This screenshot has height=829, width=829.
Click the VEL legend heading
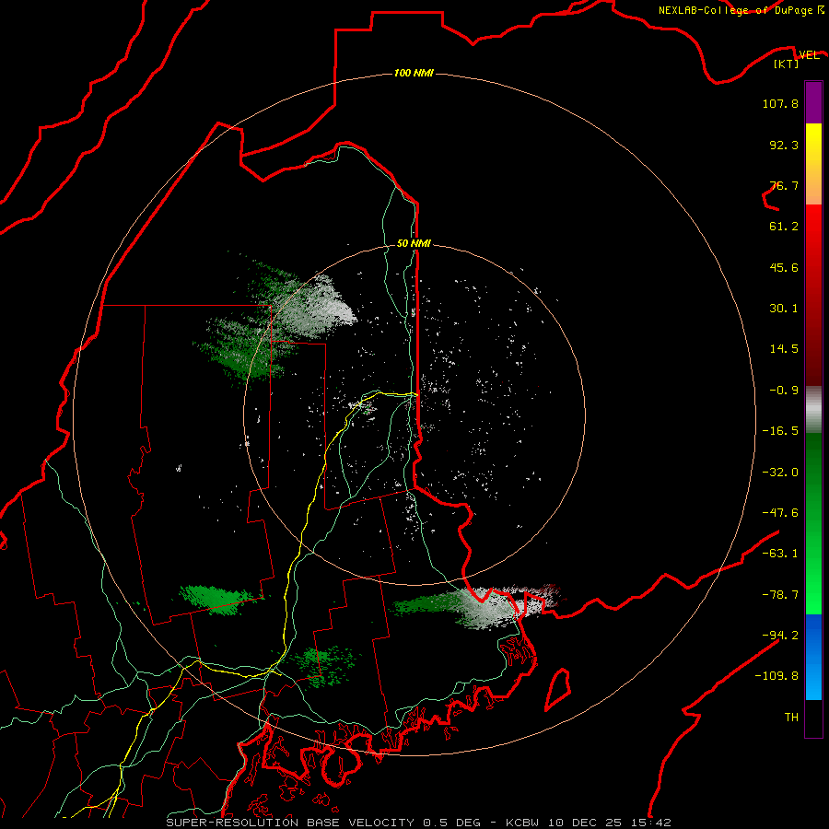point(809,55)
